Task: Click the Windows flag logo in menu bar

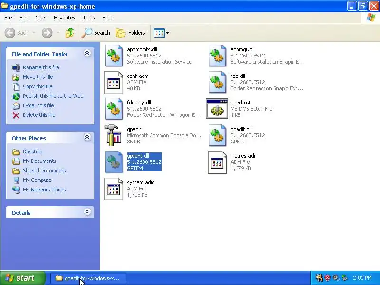Action: (371, 18)
